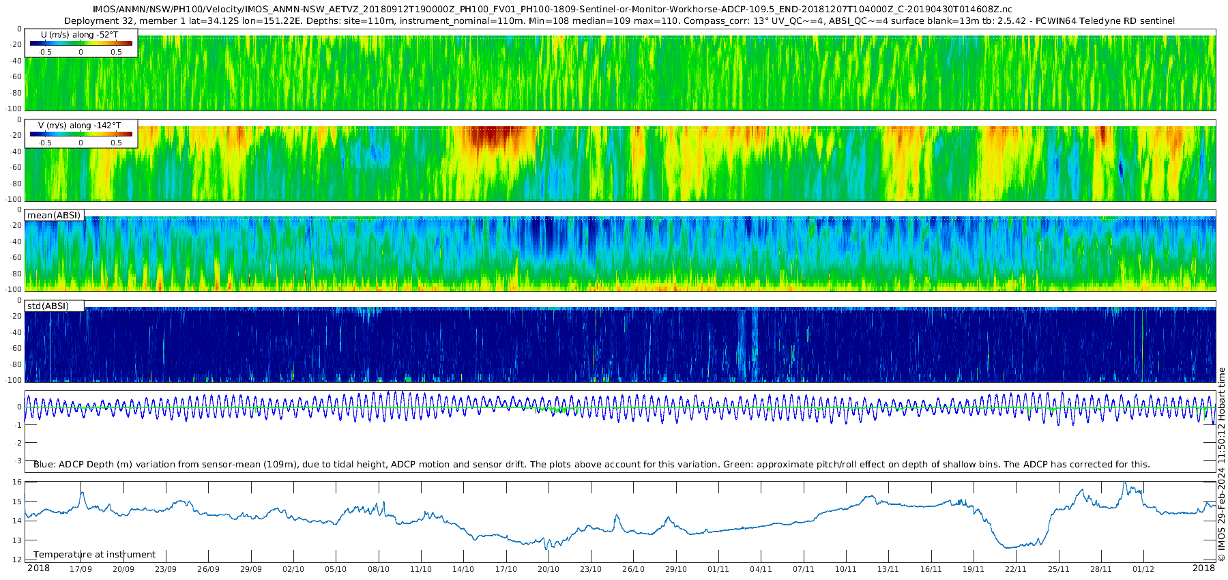
Task: Select the 'Deployment 32, member 1' subtitle line
Action: tap(619, 21)
